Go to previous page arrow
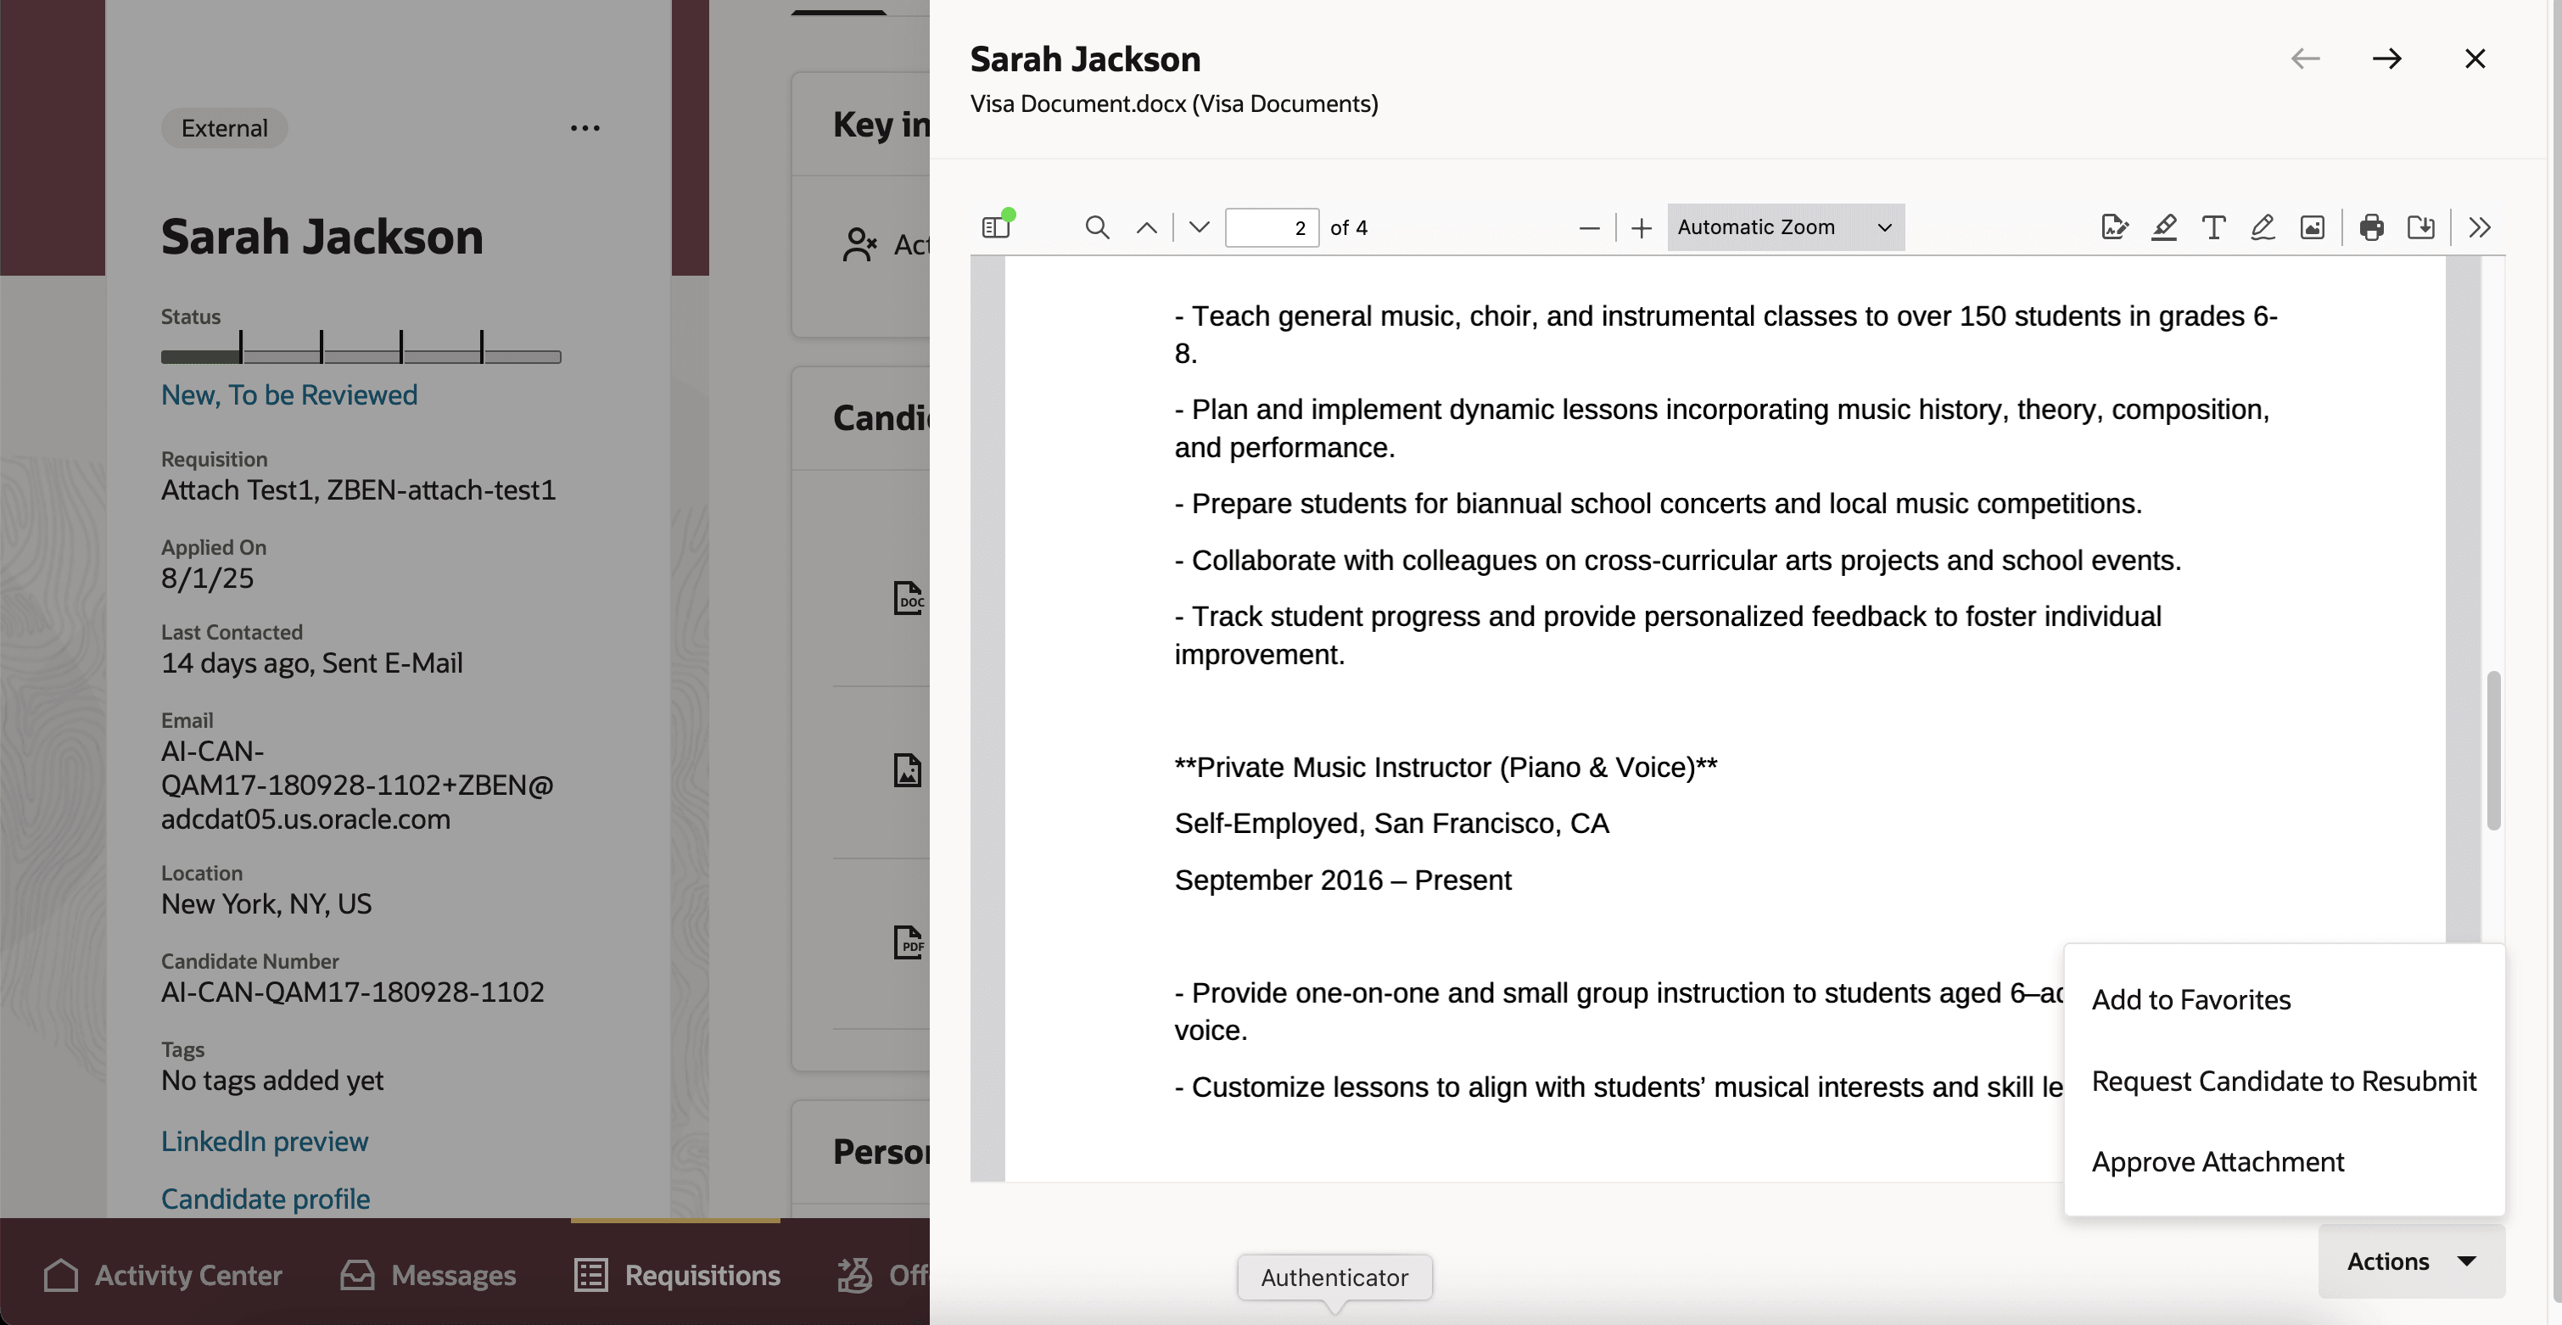Viewport: 2562px width, 1325px height. click(1147, 228)
